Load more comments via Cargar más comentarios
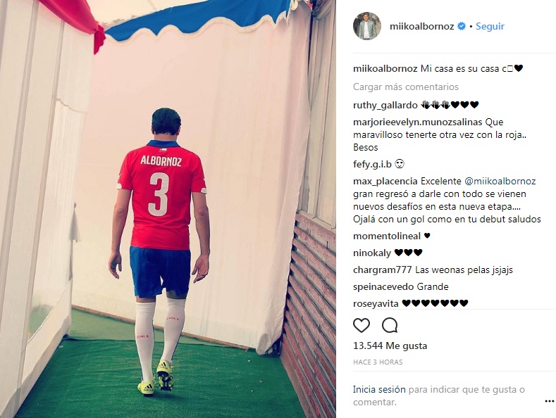 (x=406, y=87)
